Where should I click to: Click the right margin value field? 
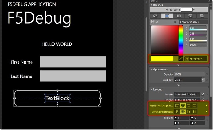click(x=198, y=118)
